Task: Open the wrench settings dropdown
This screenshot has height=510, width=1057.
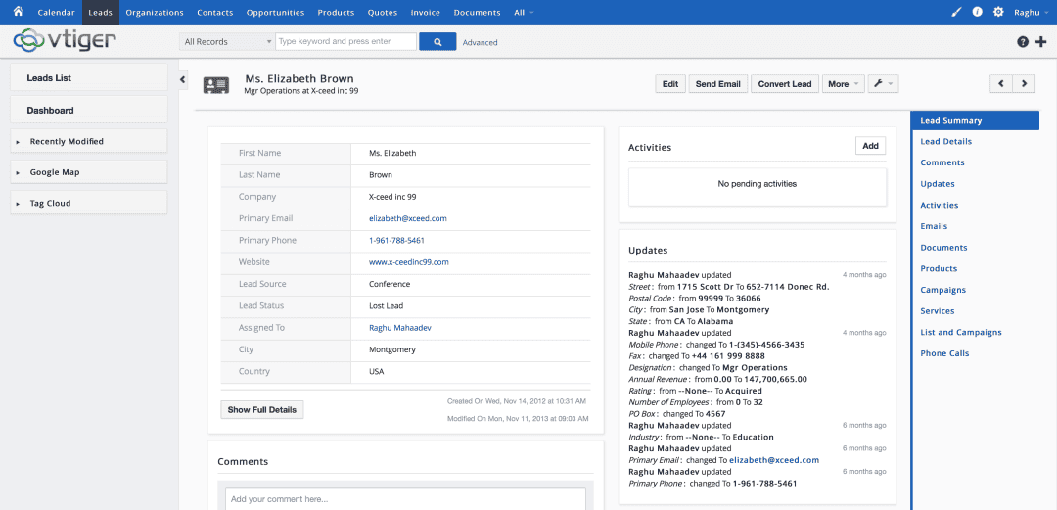Action: pos(884,84)
